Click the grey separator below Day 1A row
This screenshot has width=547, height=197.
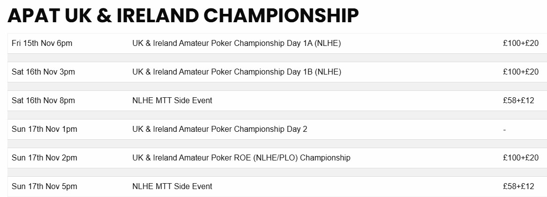277,58
